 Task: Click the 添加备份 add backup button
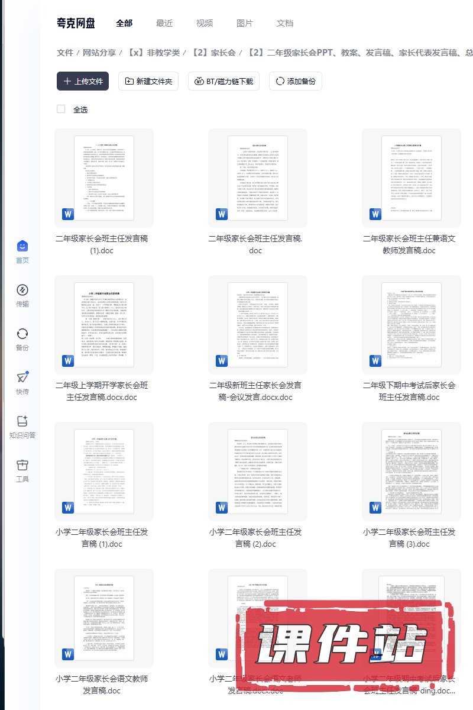(x=295, y=81)
